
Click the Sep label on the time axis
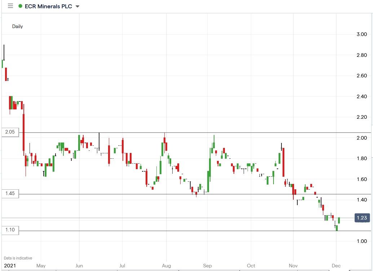(208, 266)
